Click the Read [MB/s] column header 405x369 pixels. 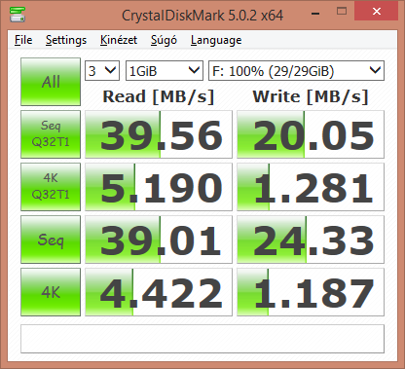coord(159,96)
